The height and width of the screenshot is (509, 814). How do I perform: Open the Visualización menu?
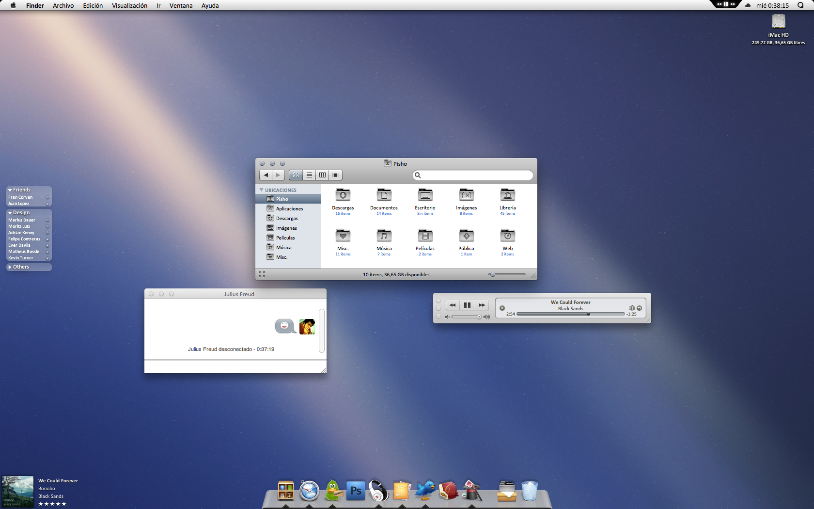[x=130, y=5]
